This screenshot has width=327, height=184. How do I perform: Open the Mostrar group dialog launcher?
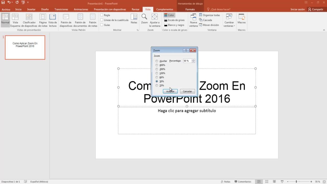tap(138, 30)
